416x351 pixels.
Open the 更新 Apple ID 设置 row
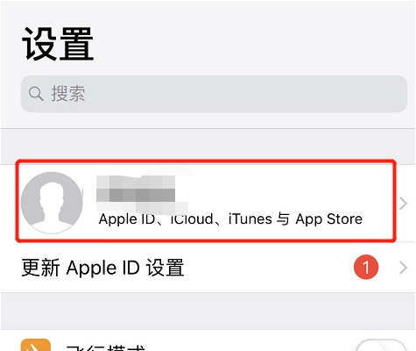(208, 268)
